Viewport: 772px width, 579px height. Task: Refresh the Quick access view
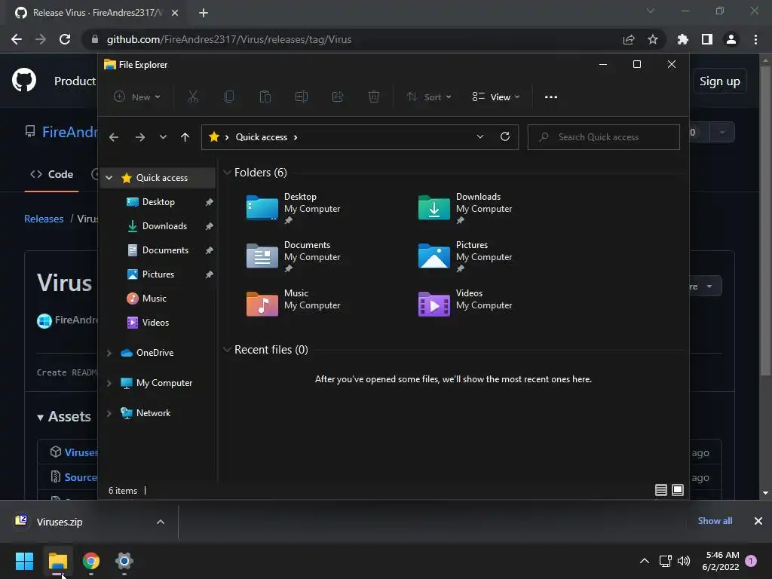pyautogui.click(x=504, y=137)
